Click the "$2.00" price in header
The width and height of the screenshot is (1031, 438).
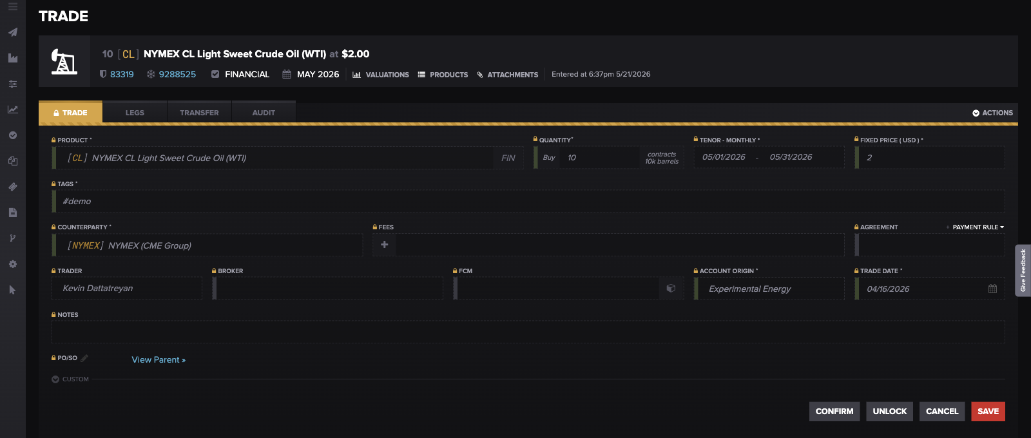pyautogui.click(x=356, y=54)
